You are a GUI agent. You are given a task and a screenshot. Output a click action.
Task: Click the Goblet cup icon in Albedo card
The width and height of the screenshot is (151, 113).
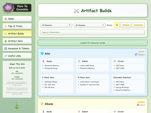click(x=79, y=112)
